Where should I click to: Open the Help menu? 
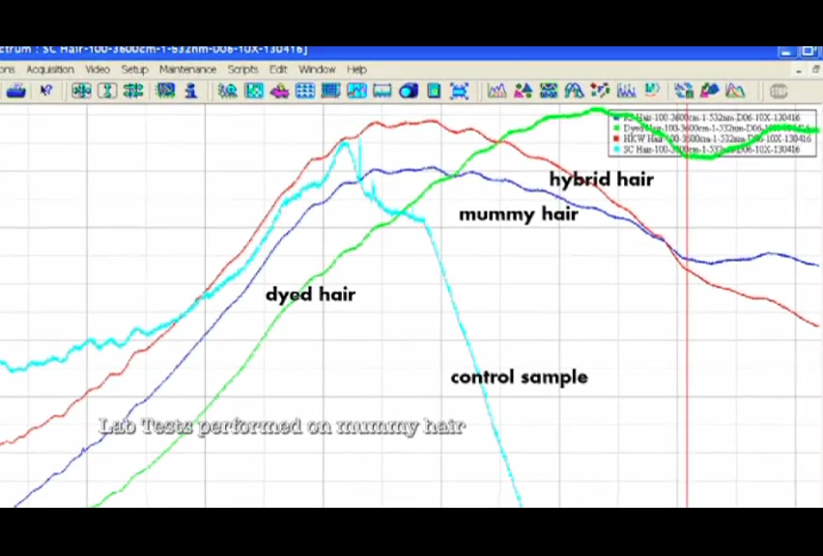point(356,69)
